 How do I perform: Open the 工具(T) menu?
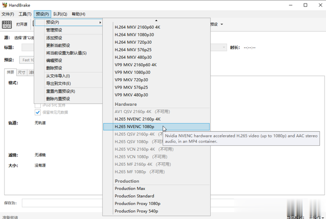coord(25,14)
